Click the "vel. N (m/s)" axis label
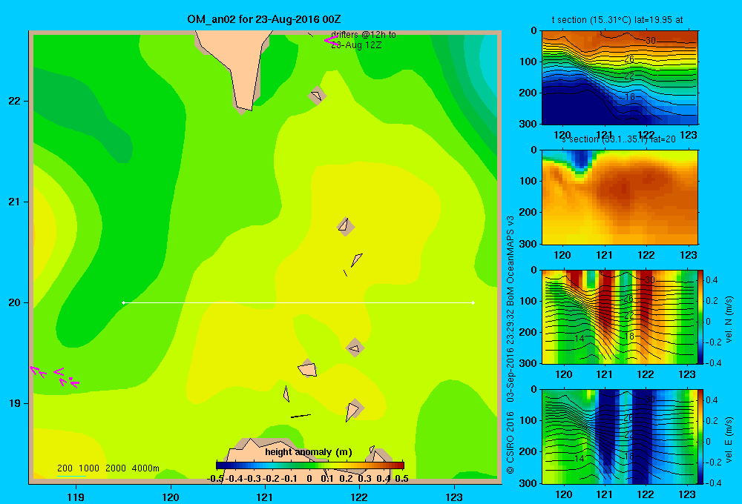Image resolution: width=742 pixels, height=504 pixels. [729, 319]
